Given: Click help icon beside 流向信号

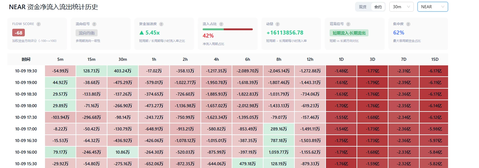Looking at the screenshot, I should pos(94,24).
